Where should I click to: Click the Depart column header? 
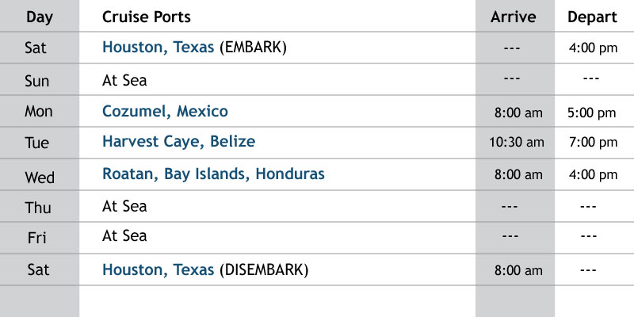[592, 17]
